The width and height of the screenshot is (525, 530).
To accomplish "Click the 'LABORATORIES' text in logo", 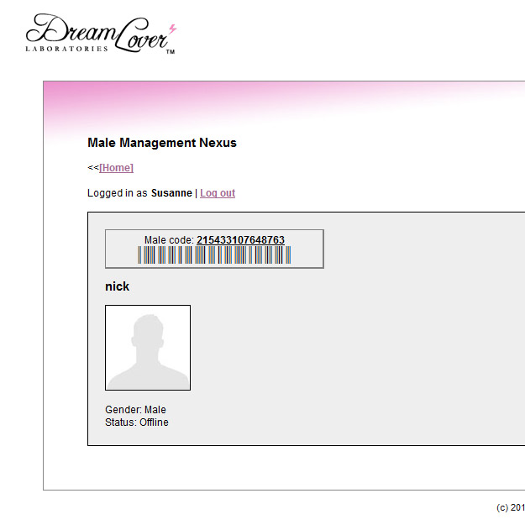I will pyautogui.click(x=67, y=49).
